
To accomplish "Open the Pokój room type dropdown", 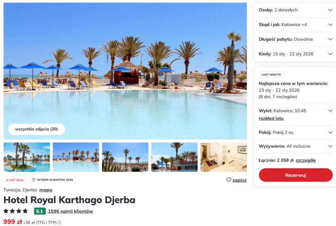I will (x=296, y=132).
